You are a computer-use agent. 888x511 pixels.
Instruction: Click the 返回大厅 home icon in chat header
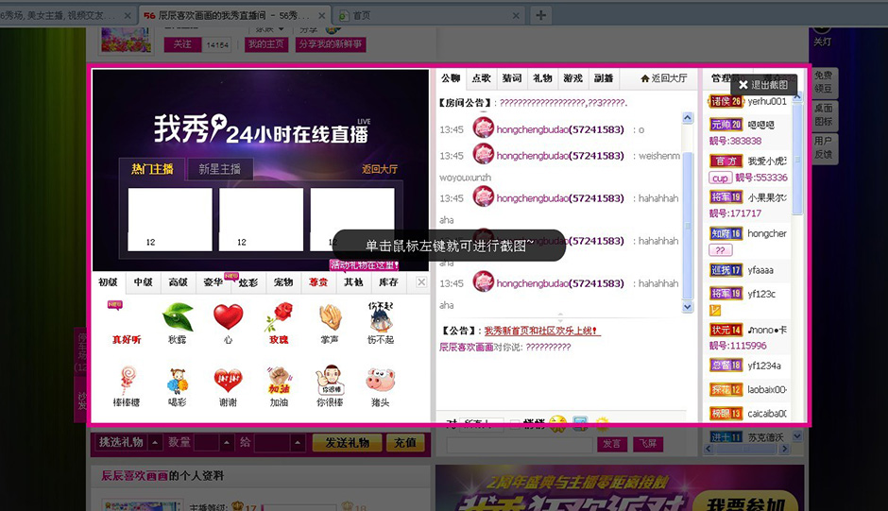(644, 78)
